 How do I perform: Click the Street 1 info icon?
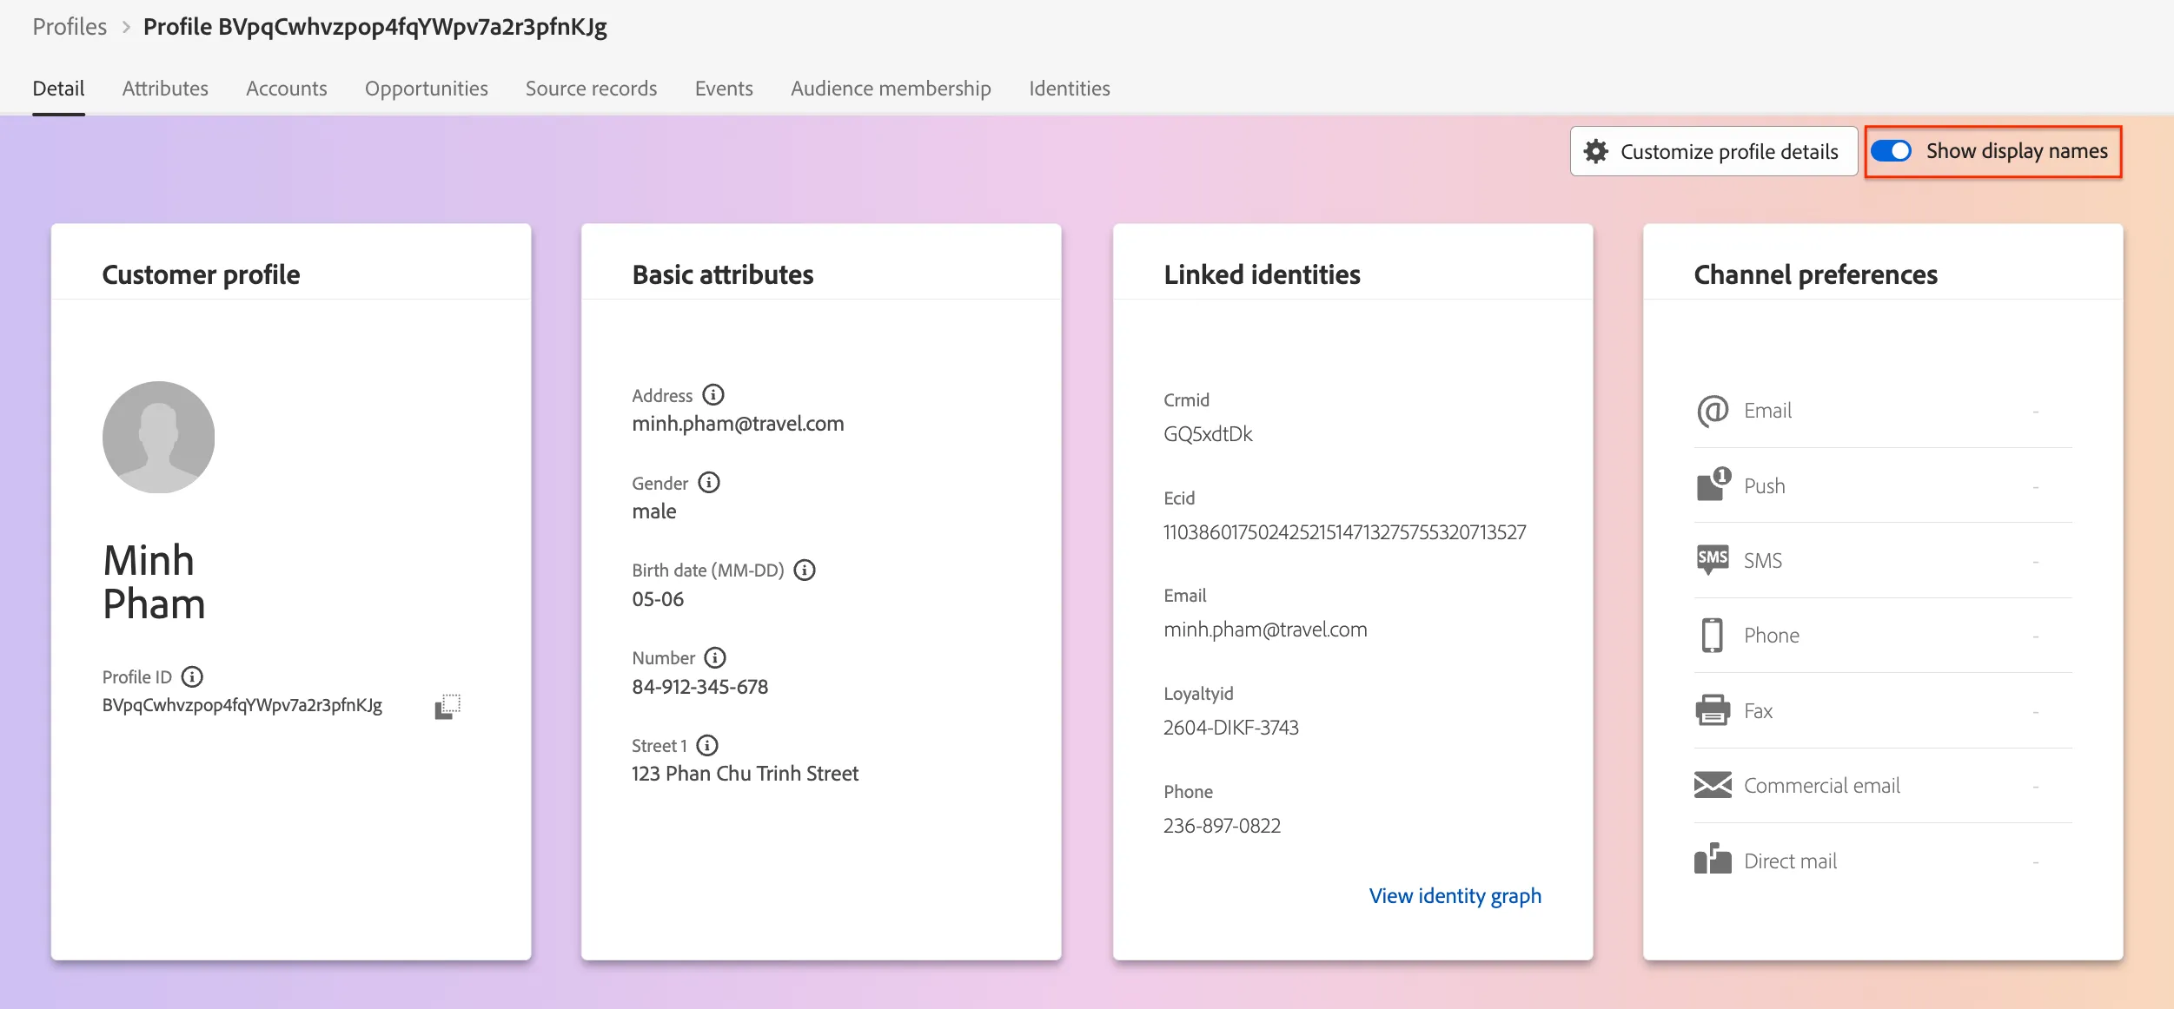click(707, 746)
